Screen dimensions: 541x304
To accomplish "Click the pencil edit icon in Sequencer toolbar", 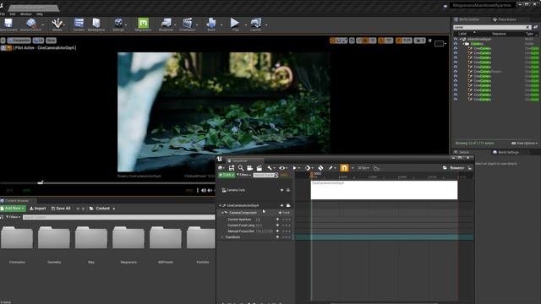I will (331, 168).
